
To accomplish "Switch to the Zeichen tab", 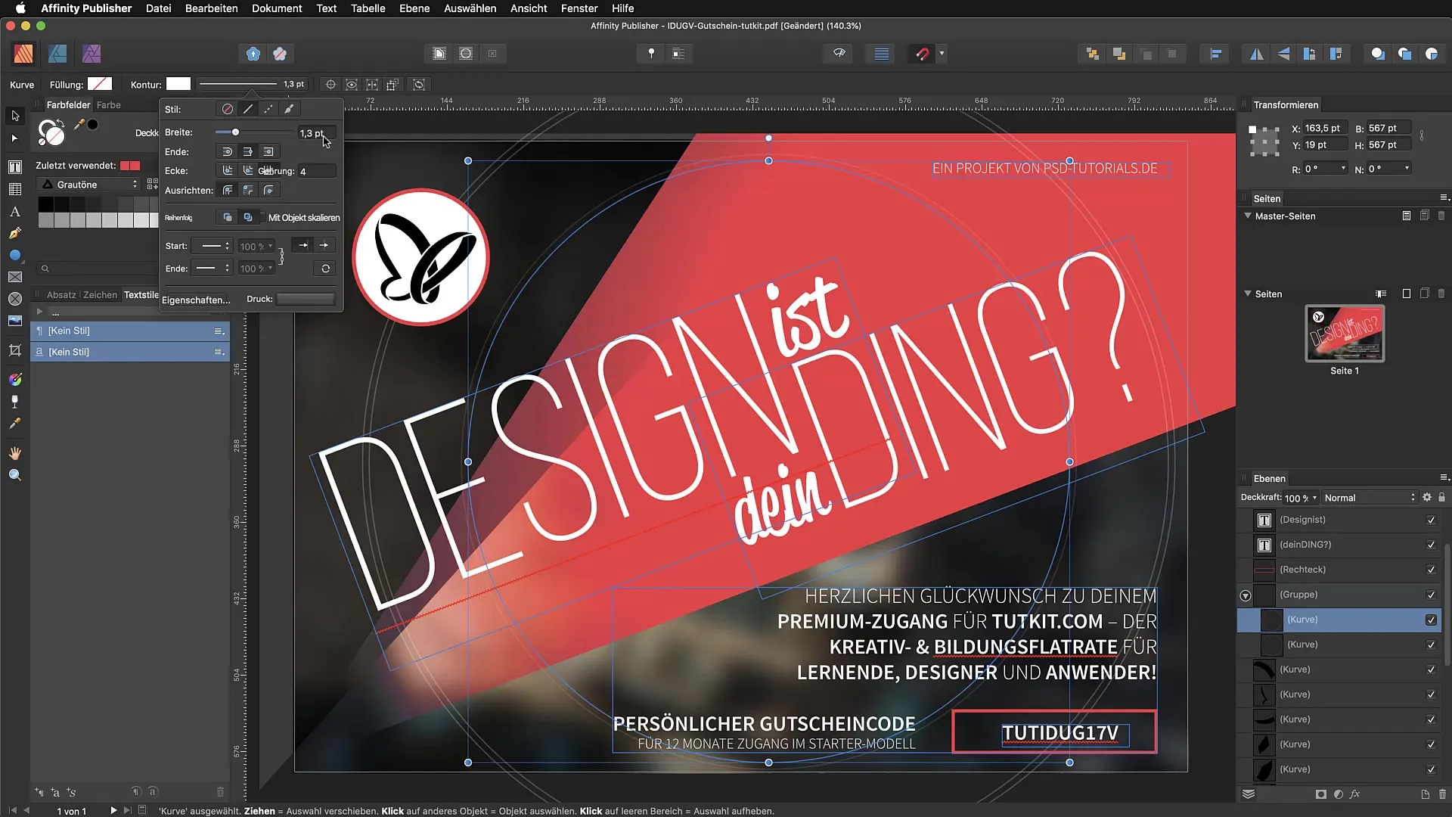I will (x=100, y=295).
